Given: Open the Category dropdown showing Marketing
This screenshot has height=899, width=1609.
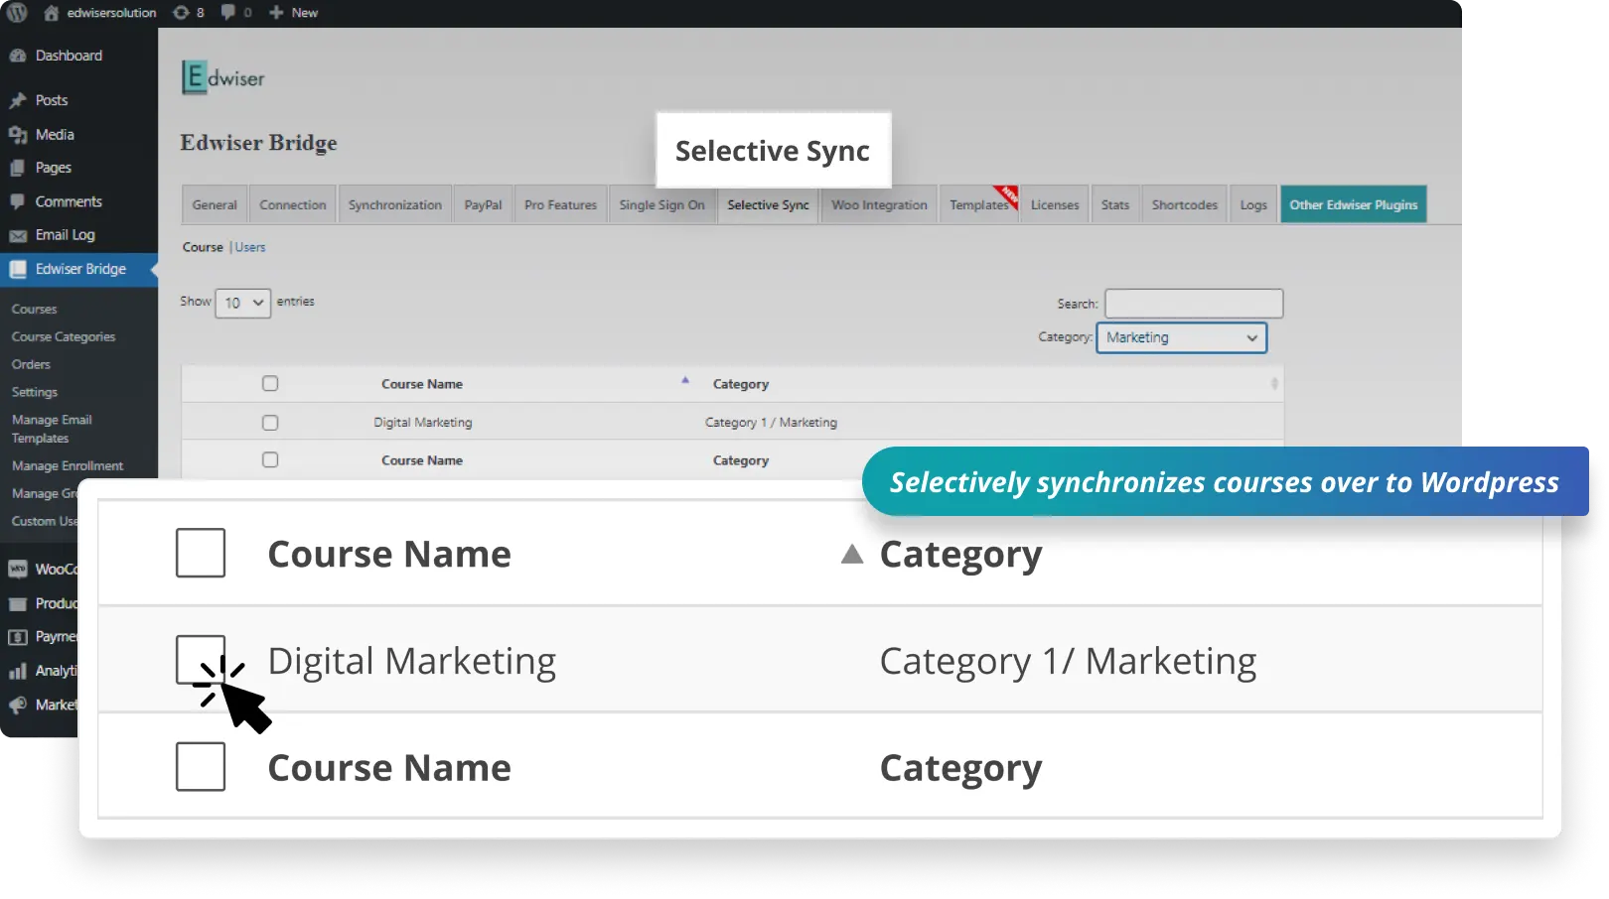Looking at the screenshot, I should pyautogui.click(x=1181, y=337).
